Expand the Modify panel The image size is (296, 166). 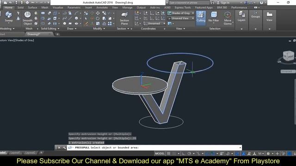[99, 29]
